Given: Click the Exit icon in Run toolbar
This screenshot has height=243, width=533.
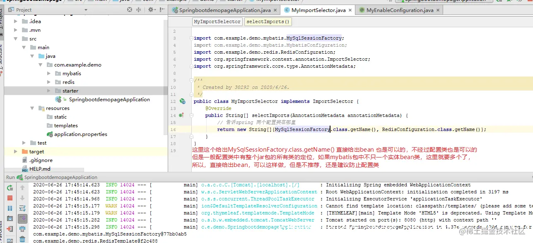Looking at the screenshot, I should click(x=10, y=229).
